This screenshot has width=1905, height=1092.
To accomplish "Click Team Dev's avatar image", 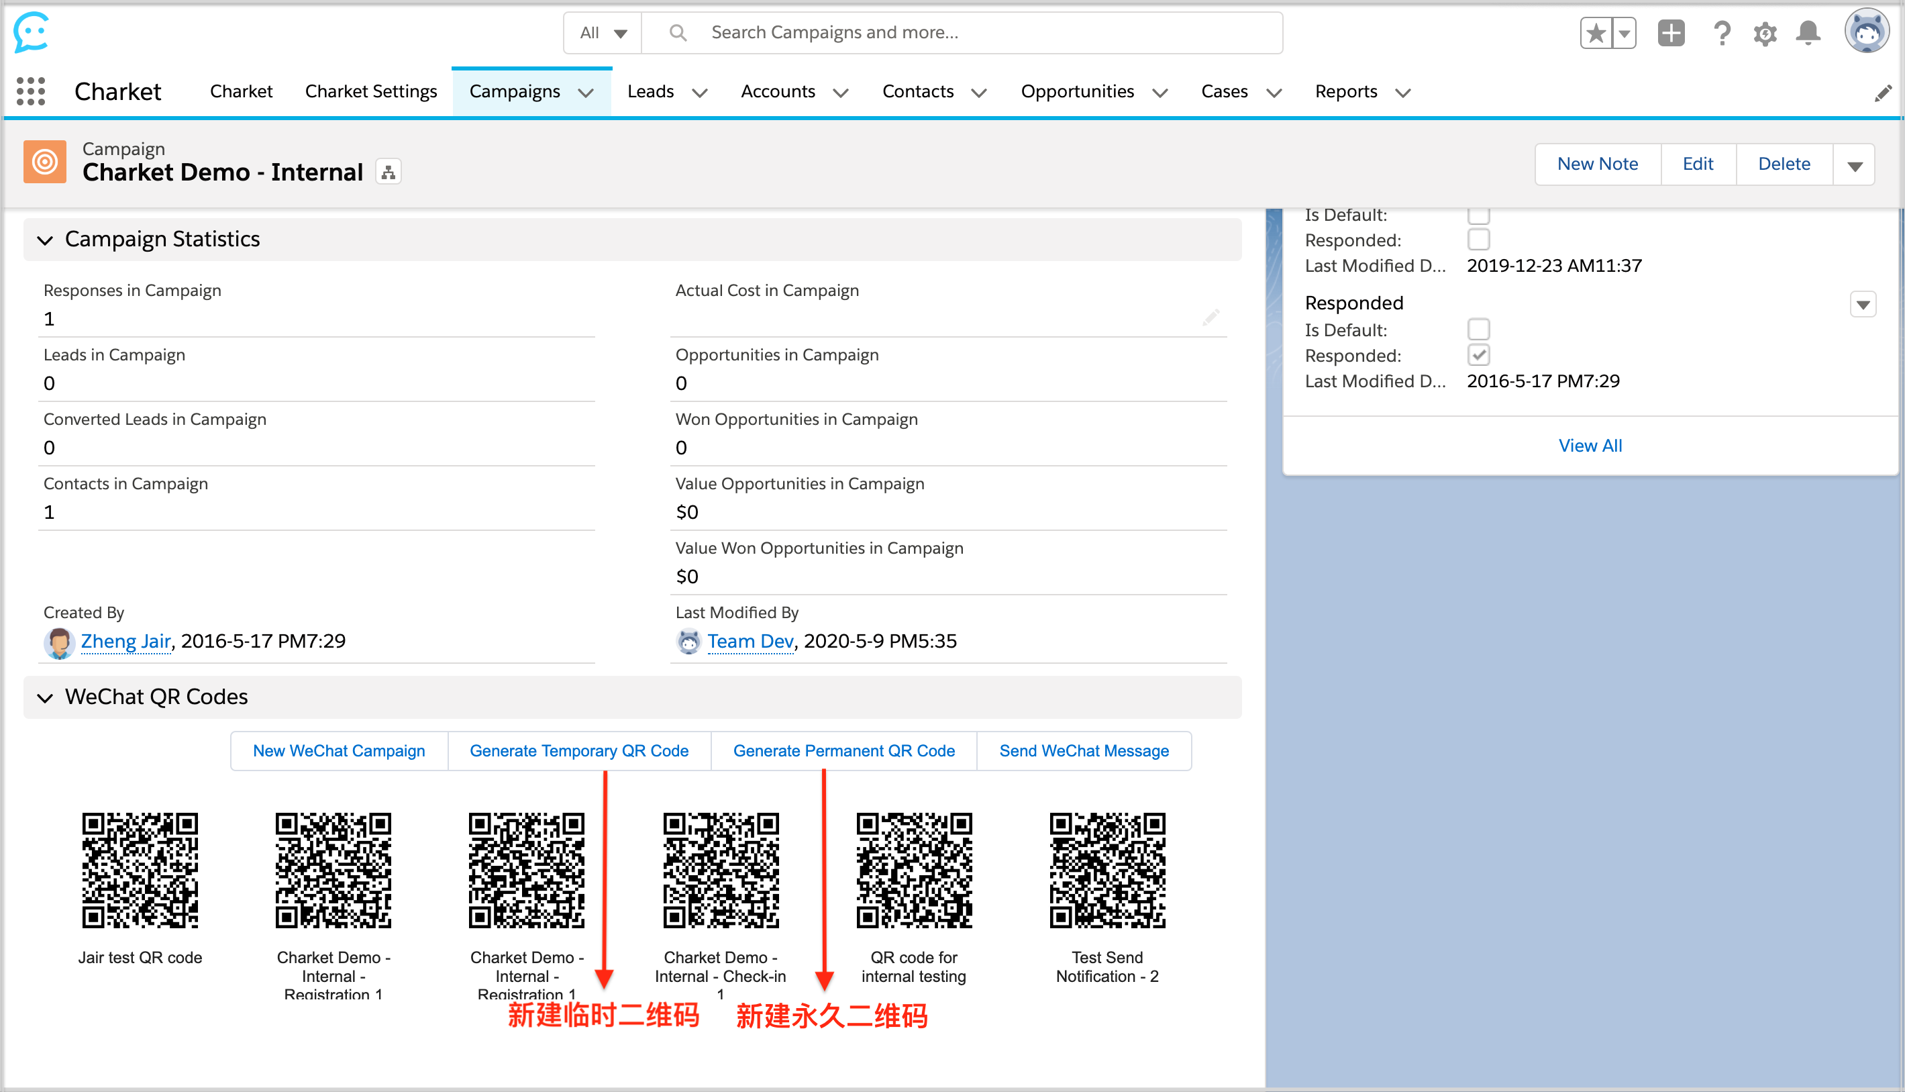I will (688, 642).
